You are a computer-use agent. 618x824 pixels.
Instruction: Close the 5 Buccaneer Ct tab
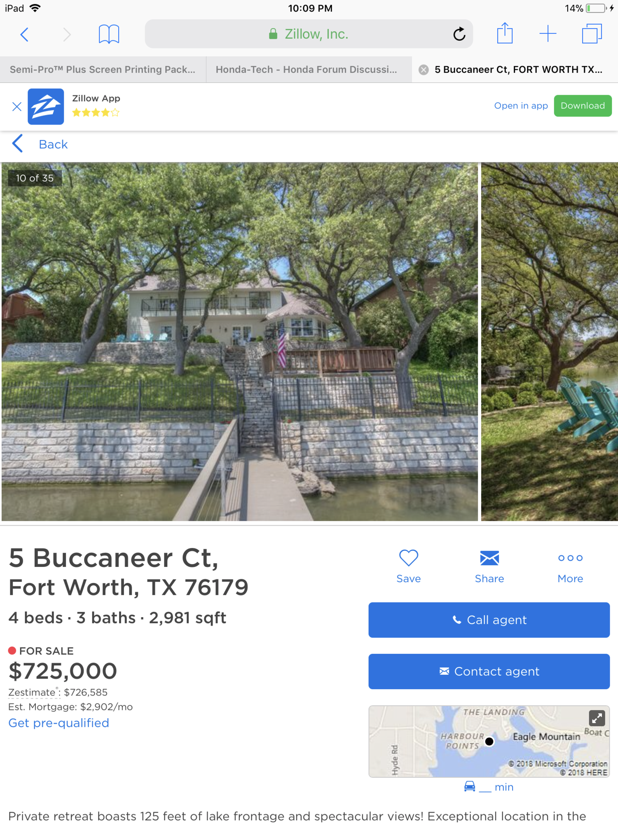click(424, 70)
